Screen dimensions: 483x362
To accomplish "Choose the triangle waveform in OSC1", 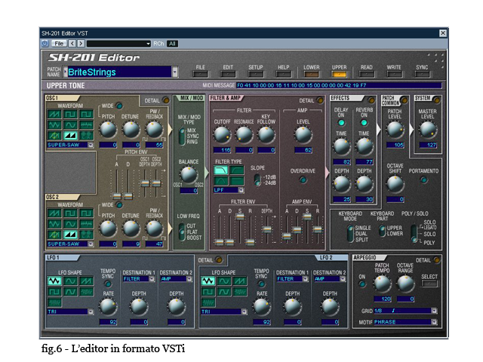I will click(x=54, y=124).
